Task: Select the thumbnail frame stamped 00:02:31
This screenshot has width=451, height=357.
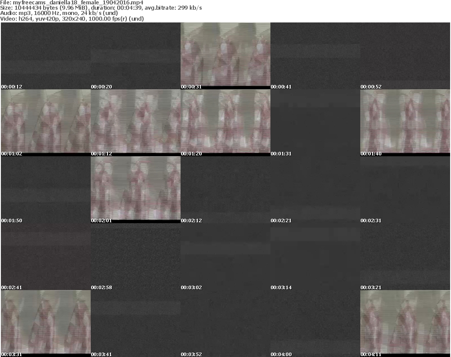Action: 405,190
